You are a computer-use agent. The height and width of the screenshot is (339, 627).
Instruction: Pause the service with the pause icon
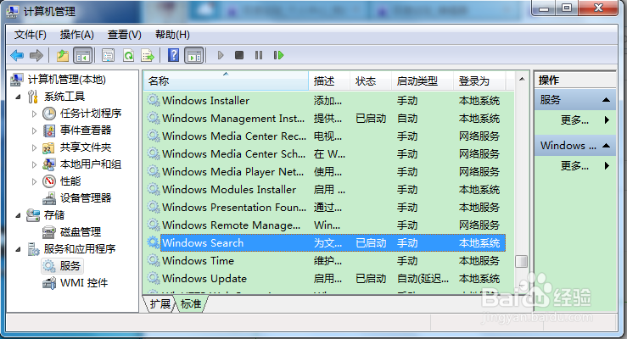(x=259, y=55)
